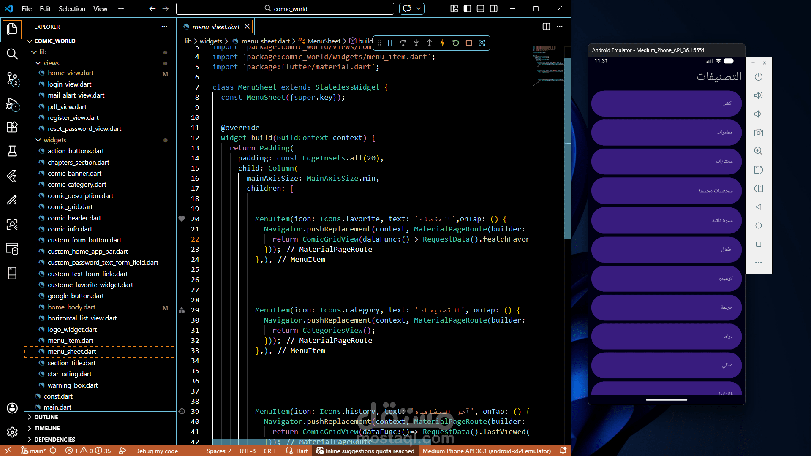Toggle the bottom panel layout button
Image resolution: width=811 pixels, height=456 pixels.
[x=480, y=8]
